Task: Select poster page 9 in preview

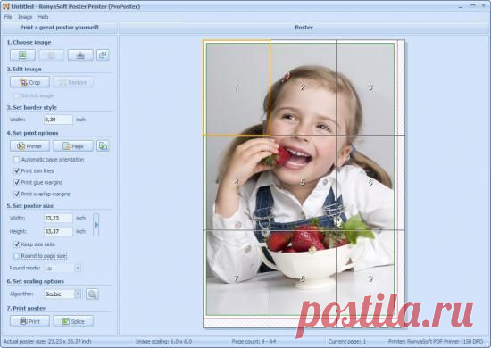Action: (370, 278)
